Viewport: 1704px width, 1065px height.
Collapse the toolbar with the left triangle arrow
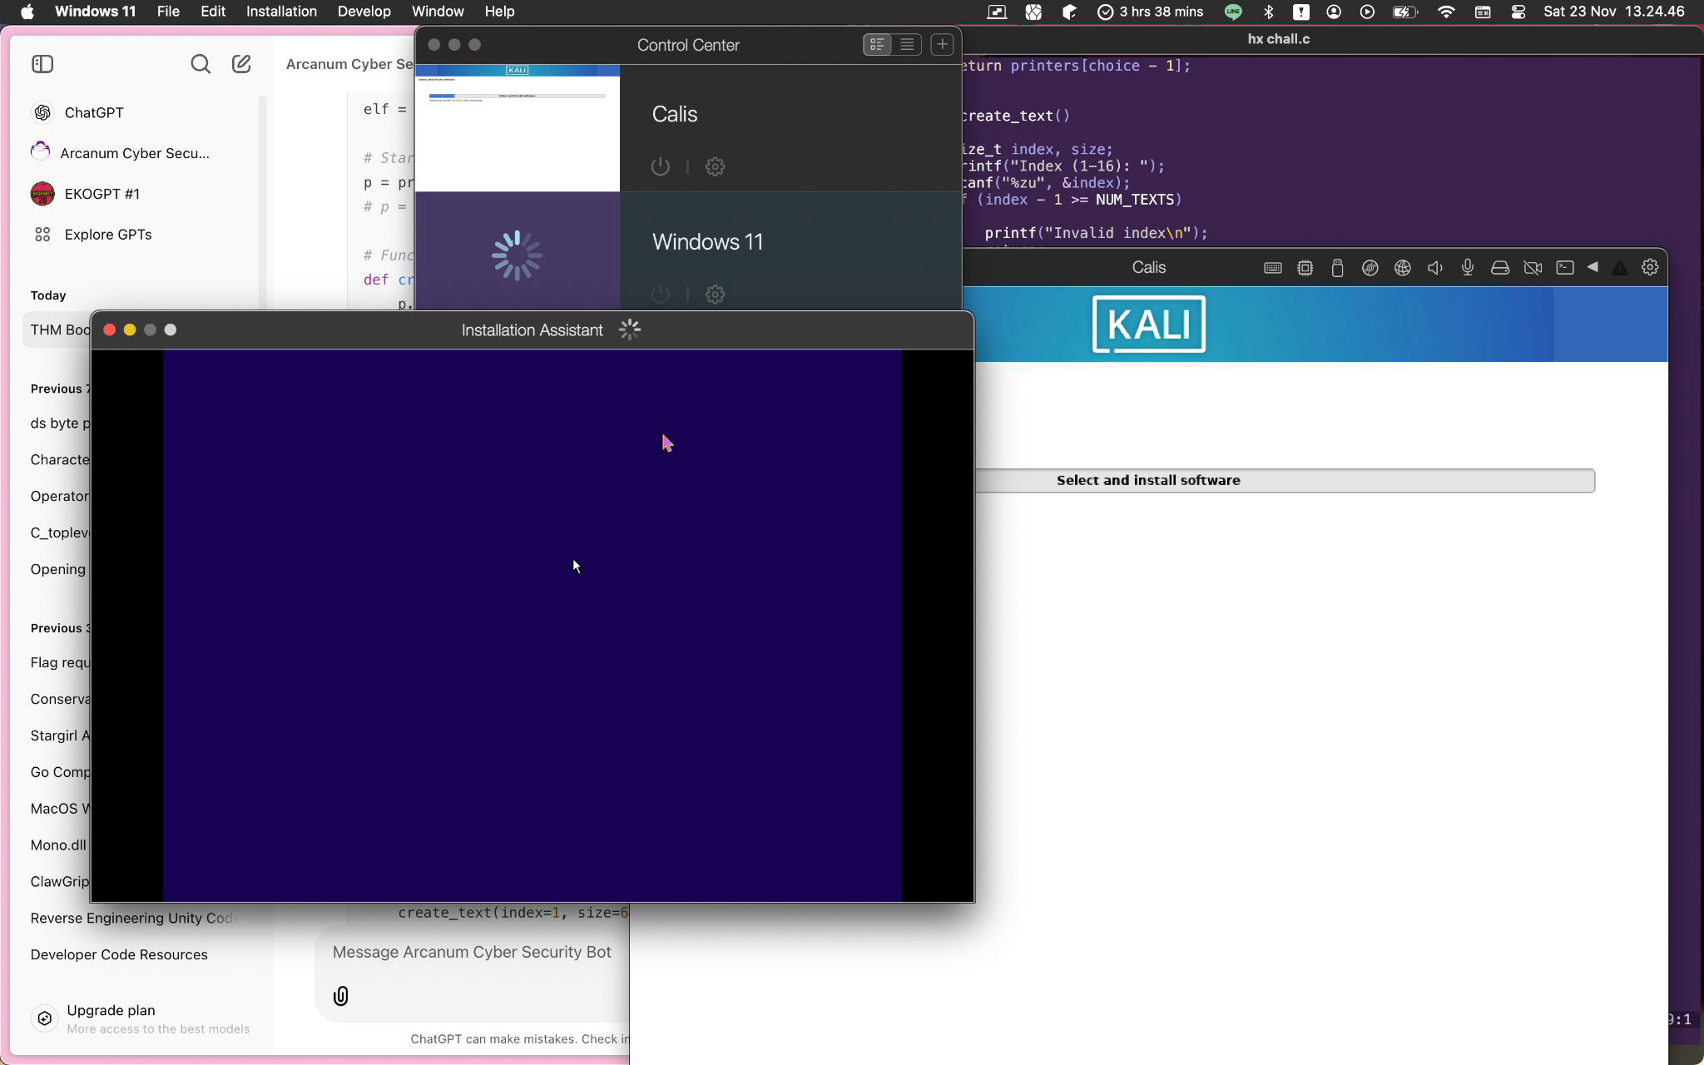[x=1593, y=267]
